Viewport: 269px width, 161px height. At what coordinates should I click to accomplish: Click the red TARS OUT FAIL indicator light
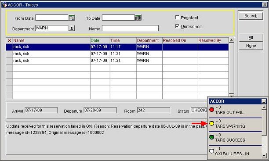212,109
